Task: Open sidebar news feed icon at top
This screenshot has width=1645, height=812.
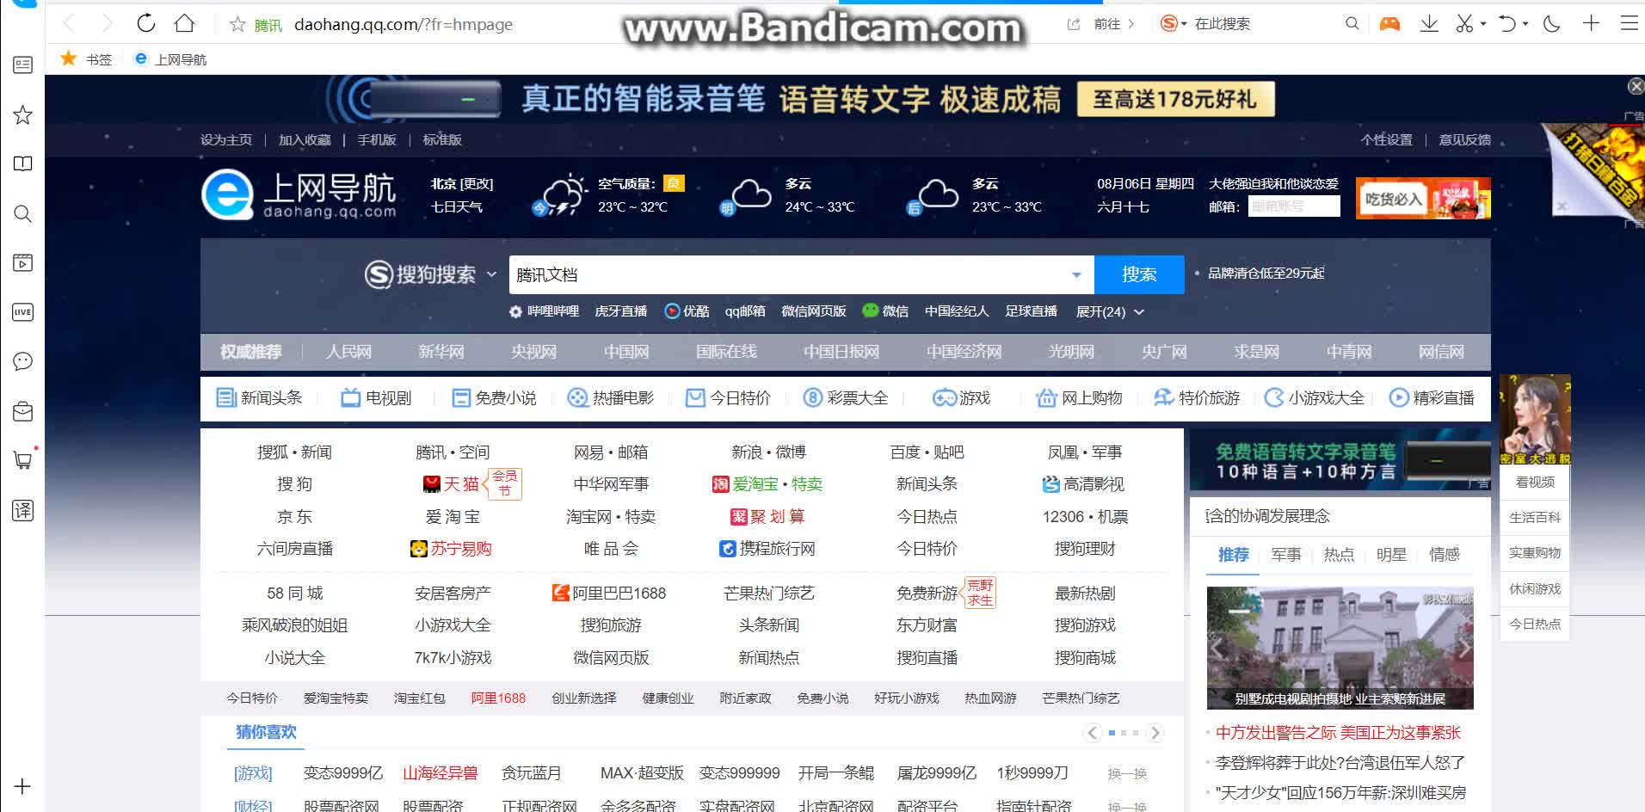Action: 23,65
